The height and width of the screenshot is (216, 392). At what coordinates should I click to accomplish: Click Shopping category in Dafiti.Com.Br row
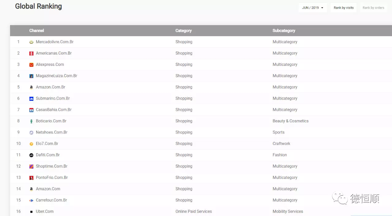184,155
